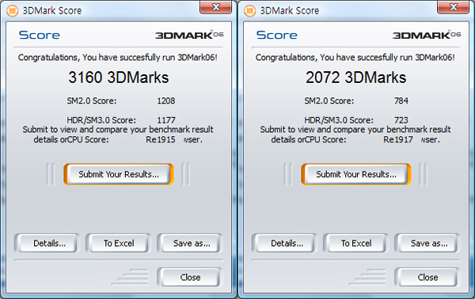
Task: Click Close button in the 3160 score window
Action: 190,277
